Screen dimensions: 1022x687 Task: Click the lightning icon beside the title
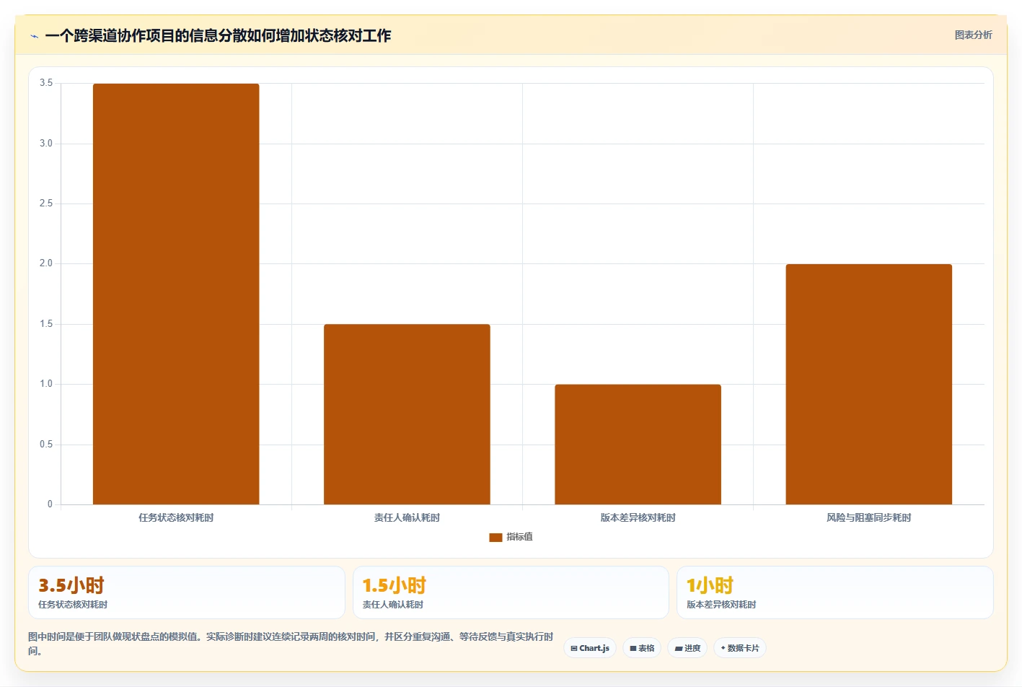(x=34, y=36)
